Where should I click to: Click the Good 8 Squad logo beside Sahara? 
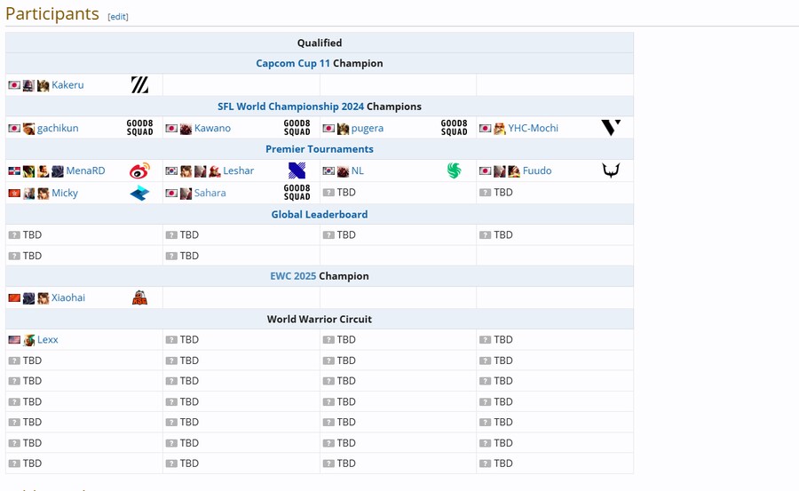click(x=297, y=193)
